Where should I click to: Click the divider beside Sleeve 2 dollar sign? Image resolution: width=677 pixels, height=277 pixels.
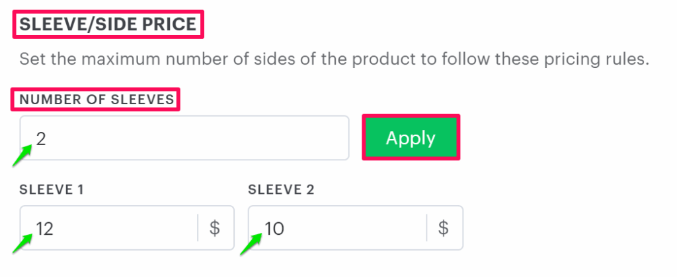[x=426, y=228]
